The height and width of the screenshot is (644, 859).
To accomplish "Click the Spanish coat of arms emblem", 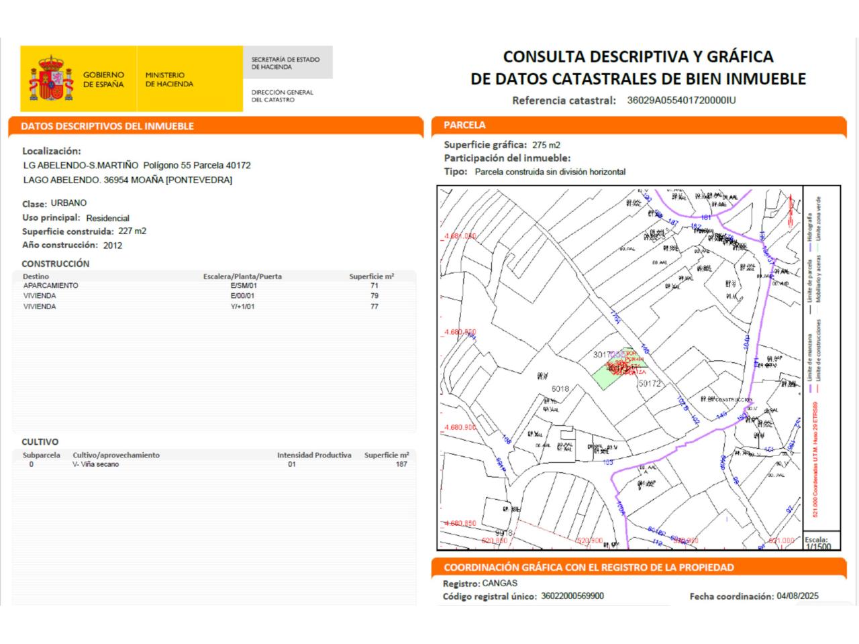I will click(x=51, y=79).
